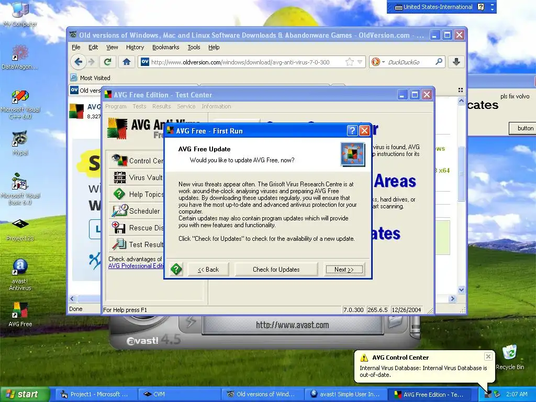The height and width of the screenshot is (402, 536).
Task: Open Virus Vault in AVG sidebar
Action: coord(137,177)
